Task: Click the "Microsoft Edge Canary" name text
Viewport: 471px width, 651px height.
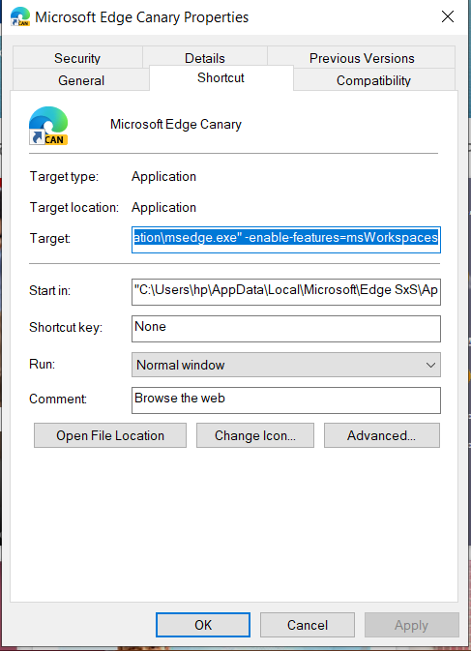Action: tap(175, 124)
